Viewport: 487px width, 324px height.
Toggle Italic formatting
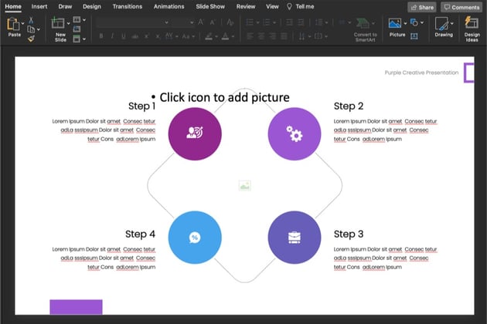(x=112, y=36)
